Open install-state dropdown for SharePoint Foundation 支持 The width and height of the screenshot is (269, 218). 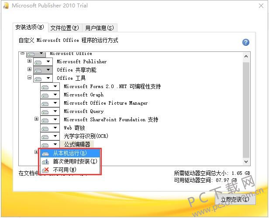click(x=50, y=119)
